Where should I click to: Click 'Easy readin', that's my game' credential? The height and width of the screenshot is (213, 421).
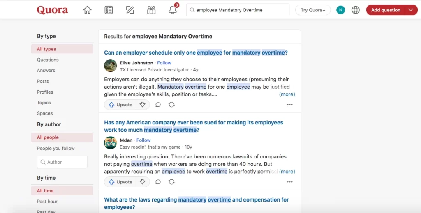(x=150, y=147)
